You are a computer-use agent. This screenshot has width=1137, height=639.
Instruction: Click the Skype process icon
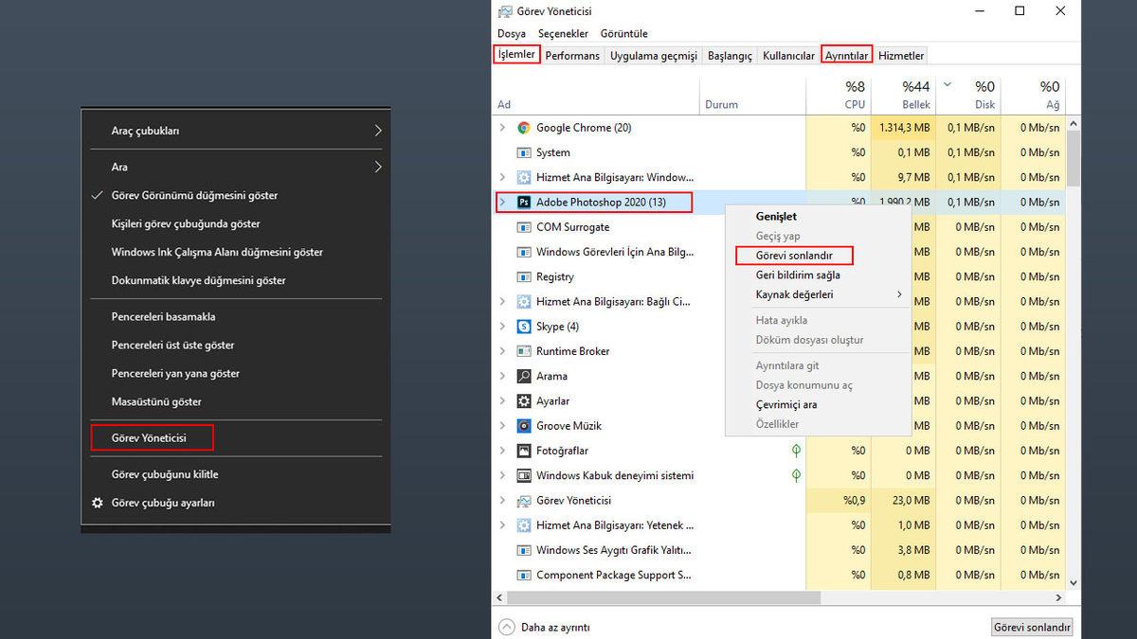click(524, 327)
